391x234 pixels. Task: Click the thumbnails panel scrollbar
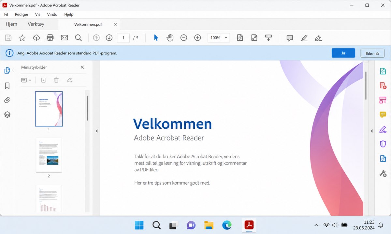pyautogui.click(x=87, y=108)
